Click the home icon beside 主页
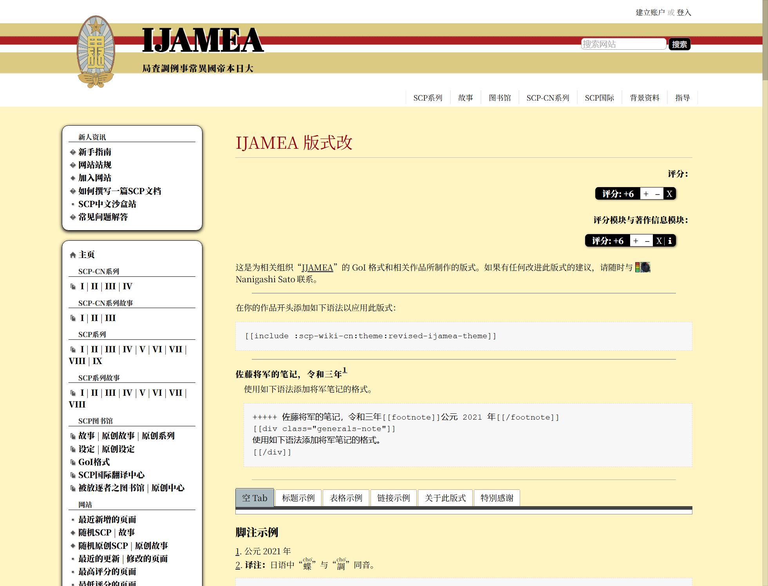The width and height of the screenshot is (768, 586). click(x=72, y=255)
